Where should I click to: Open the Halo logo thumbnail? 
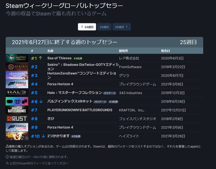[17, 93]
